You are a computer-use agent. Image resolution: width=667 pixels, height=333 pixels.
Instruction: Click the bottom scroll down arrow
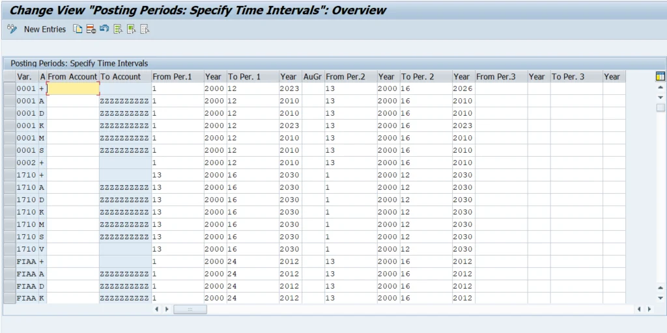(x=660, y=298)
